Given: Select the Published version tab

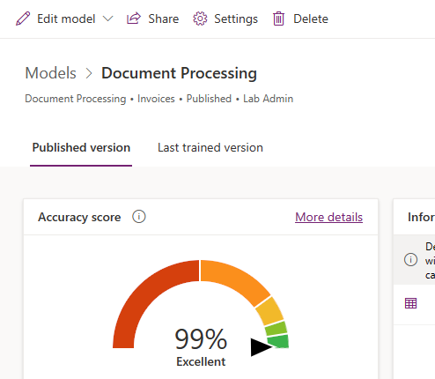Looking at the screenshot, I should (x=81, y=147).
